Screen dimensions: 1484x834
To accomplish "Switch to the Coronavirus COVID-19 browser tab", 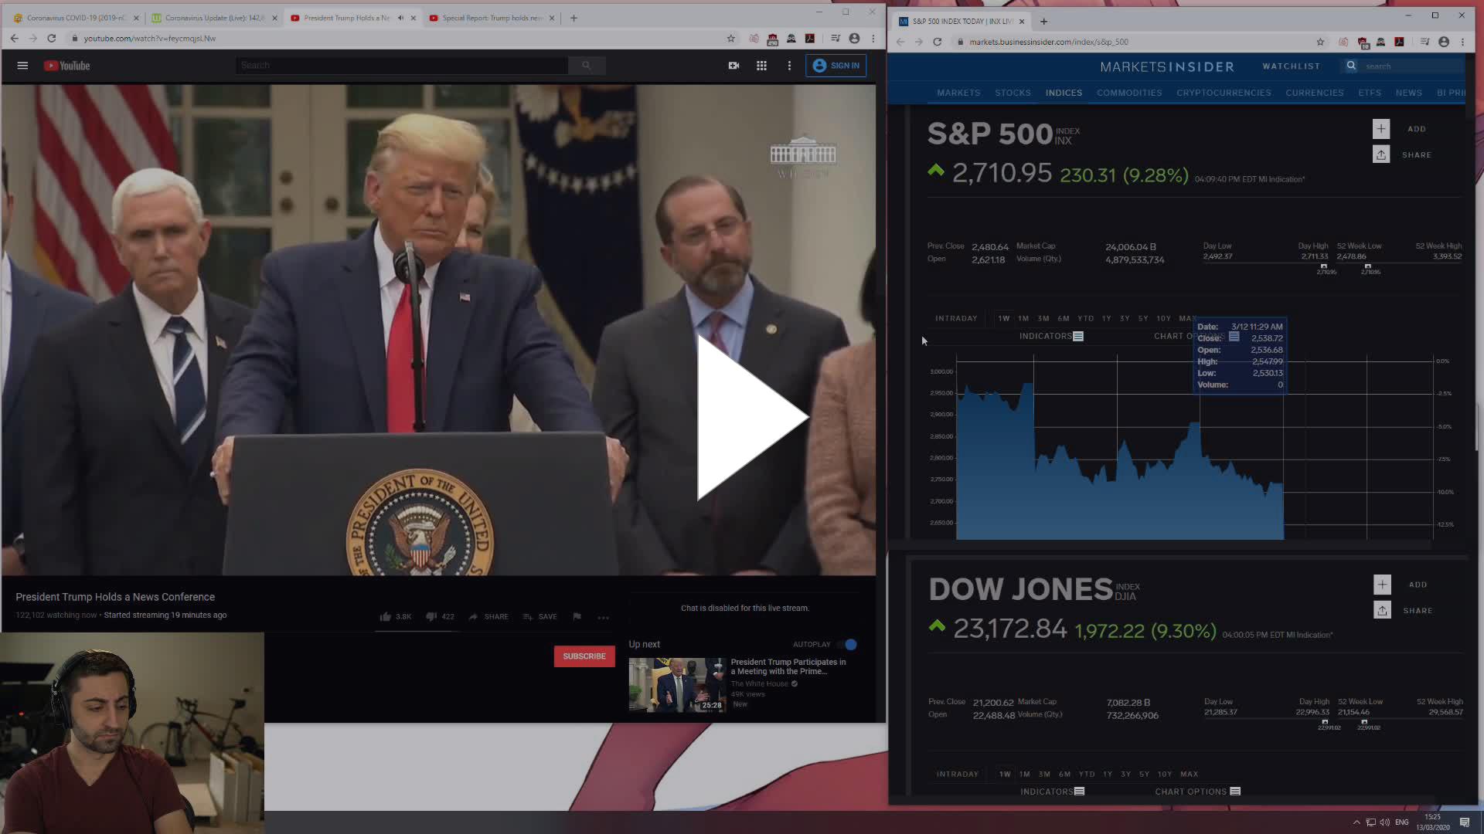I will click(75, 18).
